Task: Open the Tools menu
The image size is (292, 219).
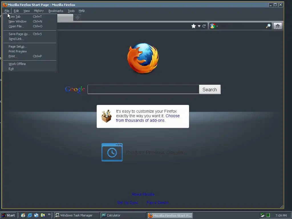Action: tap(71, 11)
